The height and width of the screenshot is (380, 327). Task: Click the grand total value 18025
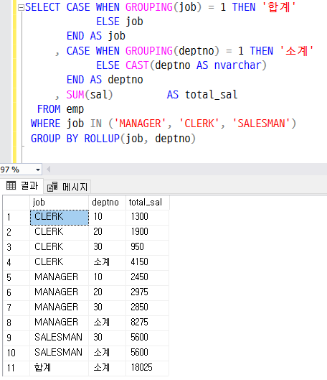[147, 368]
